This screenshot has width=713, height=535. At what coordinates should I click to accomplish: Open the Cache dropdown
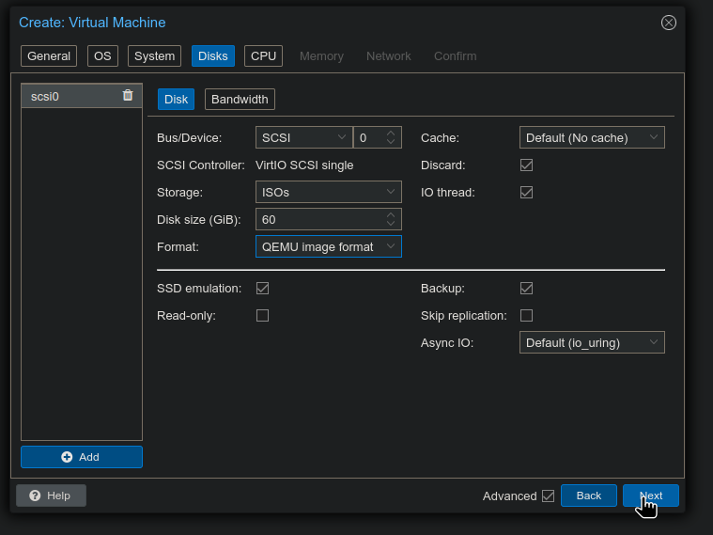592,137
